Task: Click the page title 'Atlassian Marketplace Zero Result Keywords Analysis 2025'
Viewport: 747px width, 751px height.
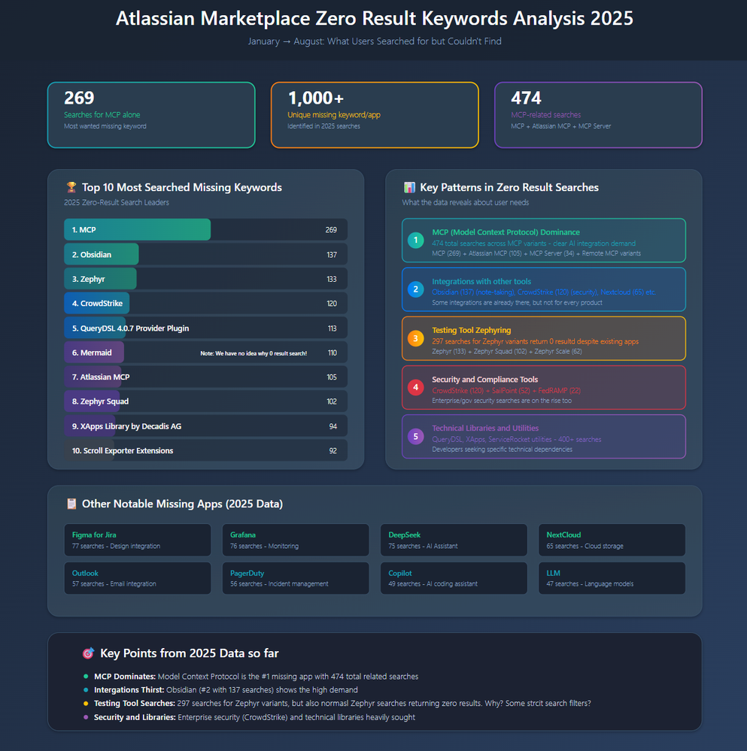Action: pyautogui.click(x=374, y=19)
